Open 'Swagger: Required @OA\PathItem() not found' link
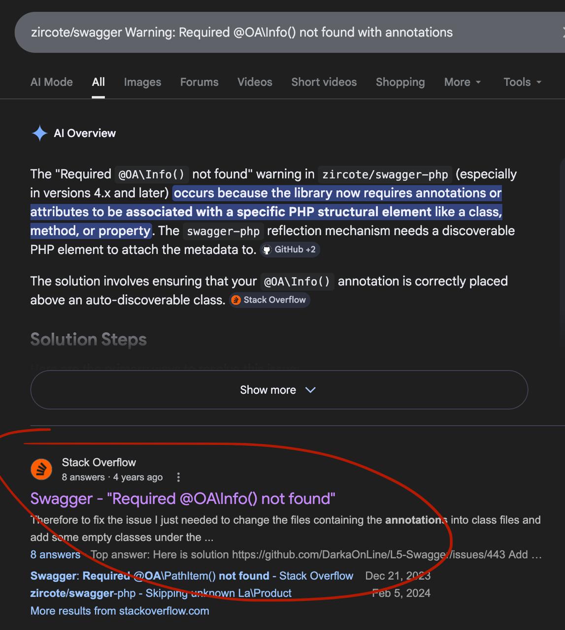The image size is (565, 630). pos(192,576)
